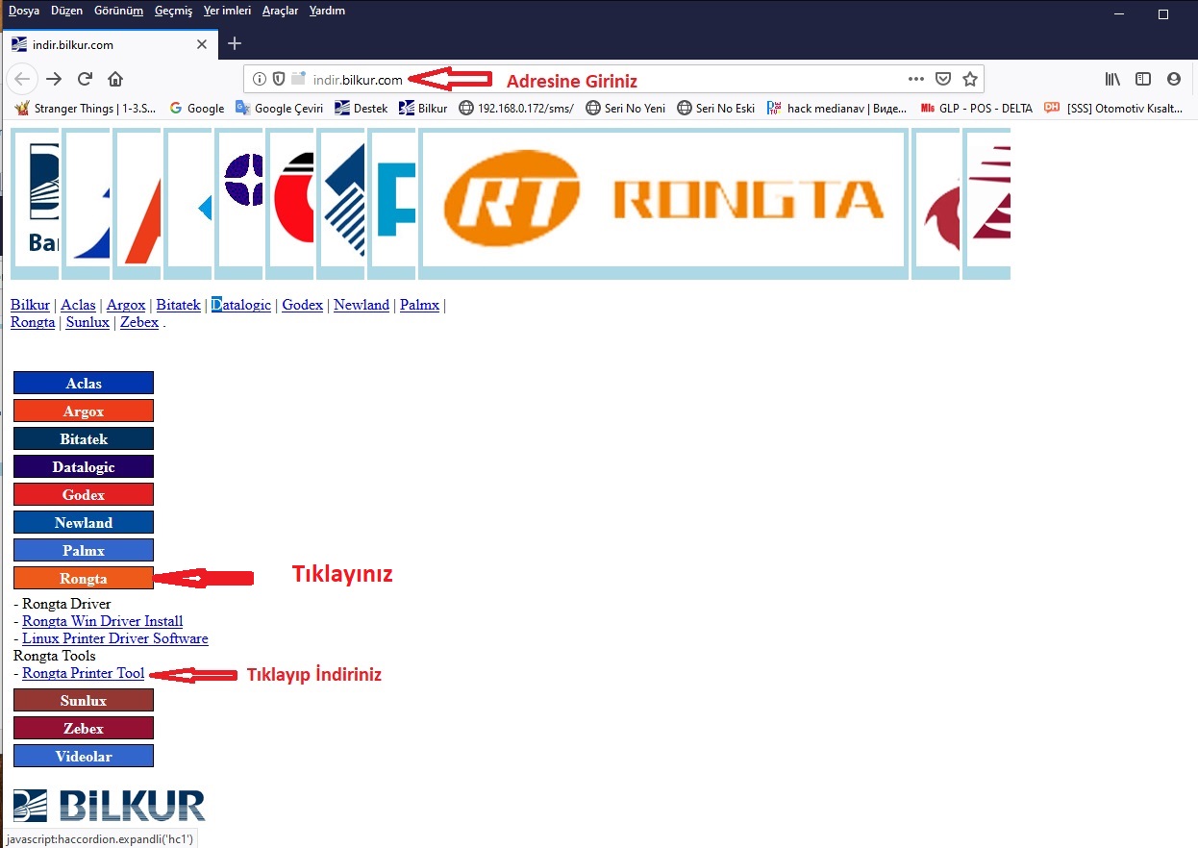Click the Rongta Printer Tool link
Image resolution: width=1198 pixels, height=848 pixels.
(x=83, y=674)
